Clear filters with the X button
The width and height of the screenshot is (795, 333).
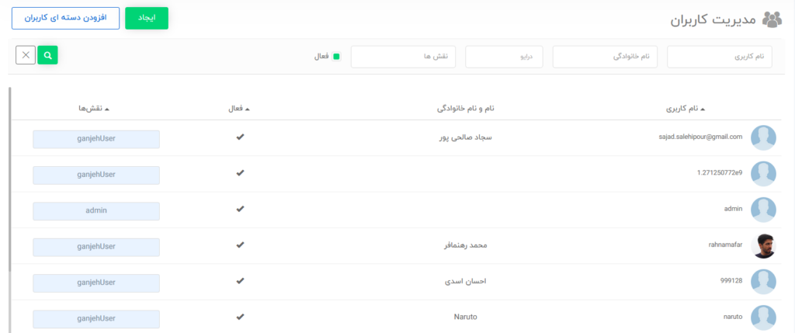26,55
